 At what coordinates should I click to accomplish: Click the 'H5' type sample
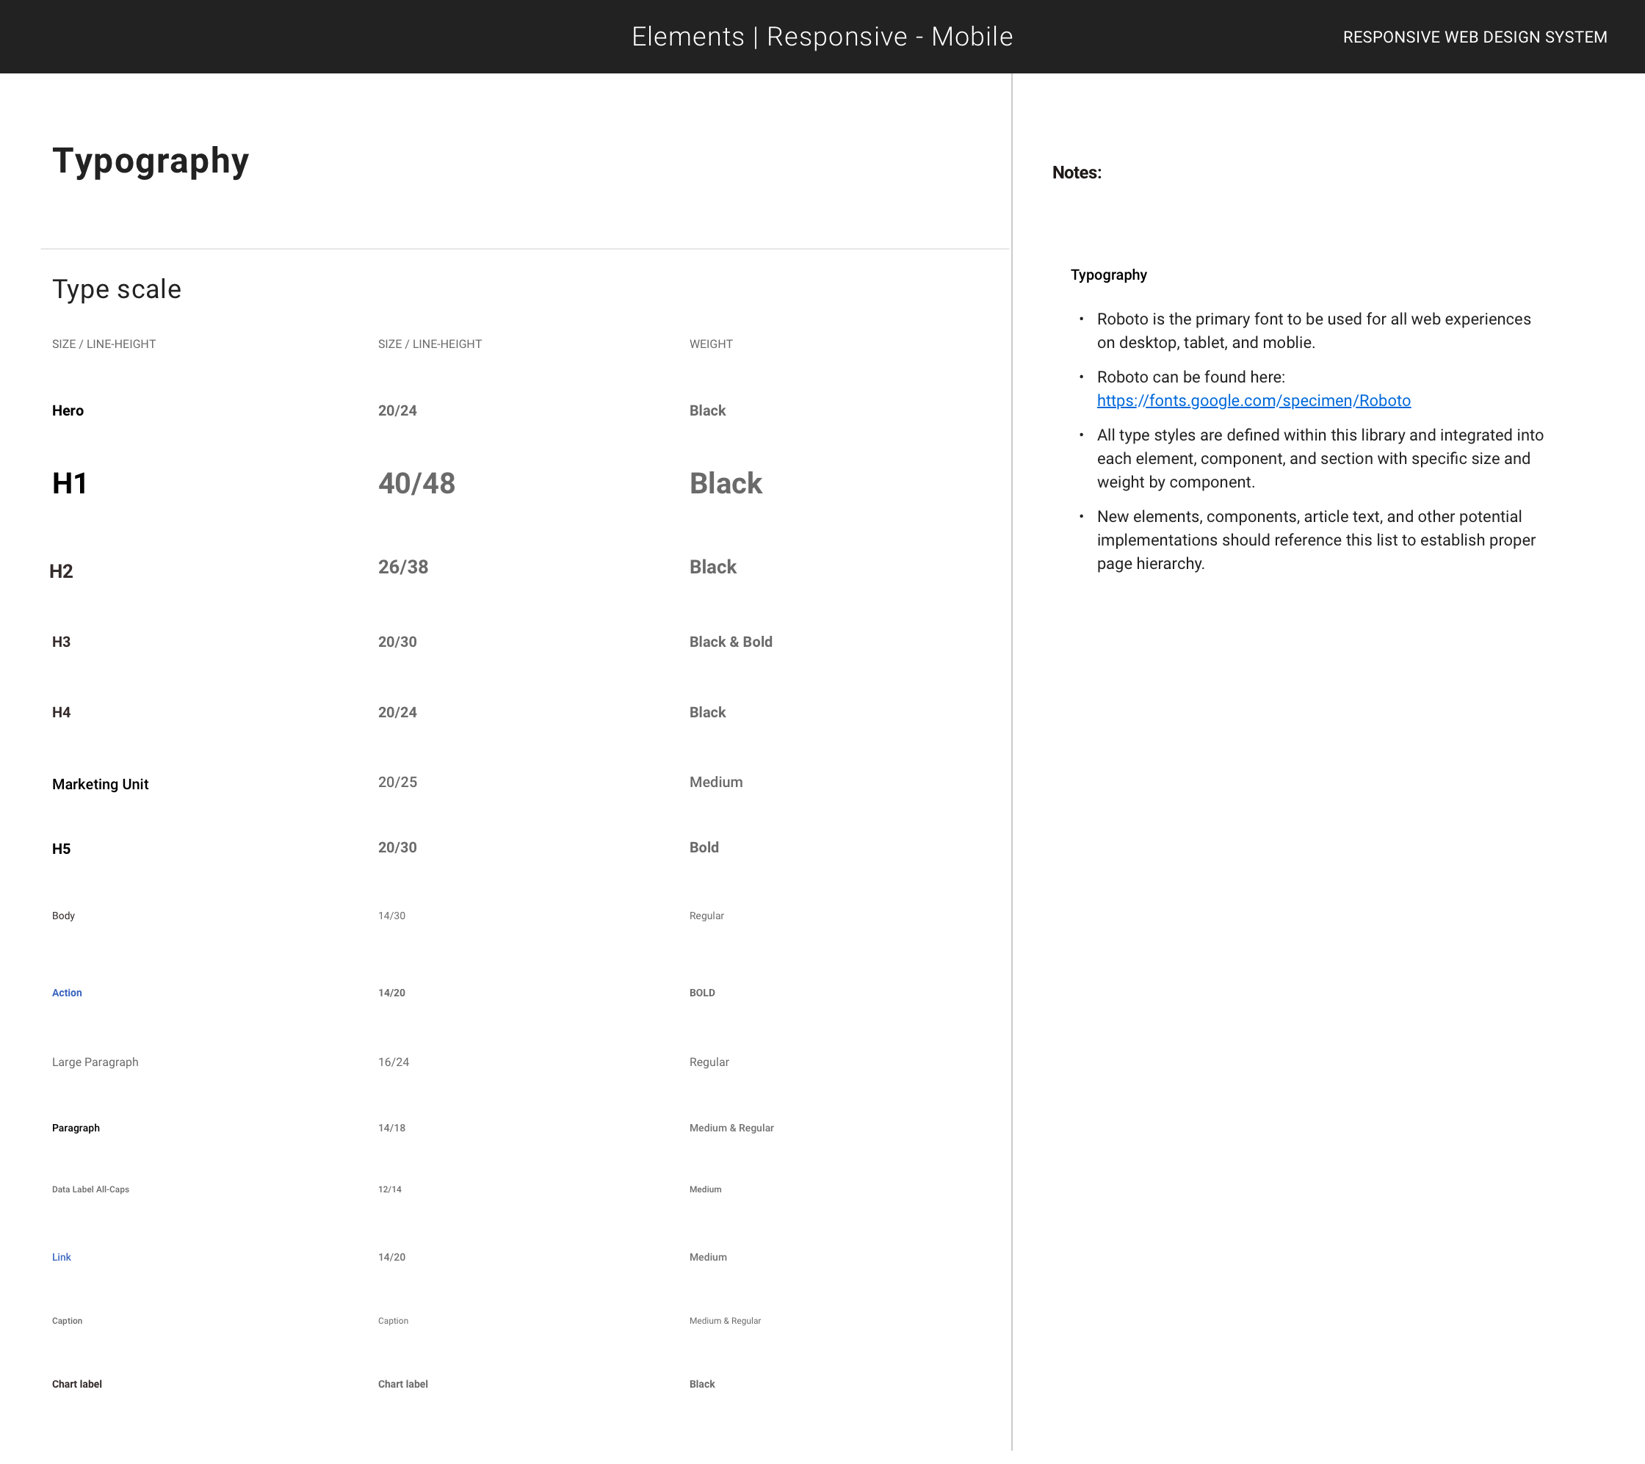61,849
